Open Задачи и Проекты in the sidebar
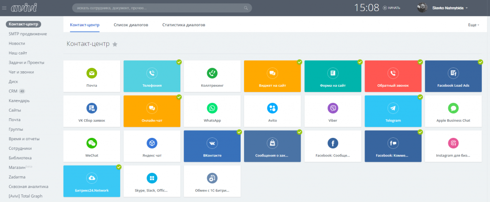490x202 pixels. click(27, 63)
